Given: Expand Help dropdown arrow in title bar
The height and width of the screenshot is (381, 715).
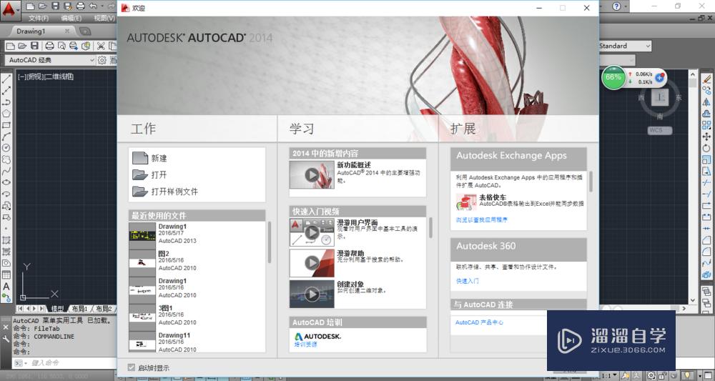Looking at the screenshot, I should (x=626, y=6).
